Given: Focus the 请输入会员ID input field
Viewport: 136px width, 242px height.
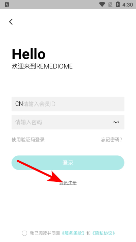Looking at the screenshot, I should click(x=68, y=104).
